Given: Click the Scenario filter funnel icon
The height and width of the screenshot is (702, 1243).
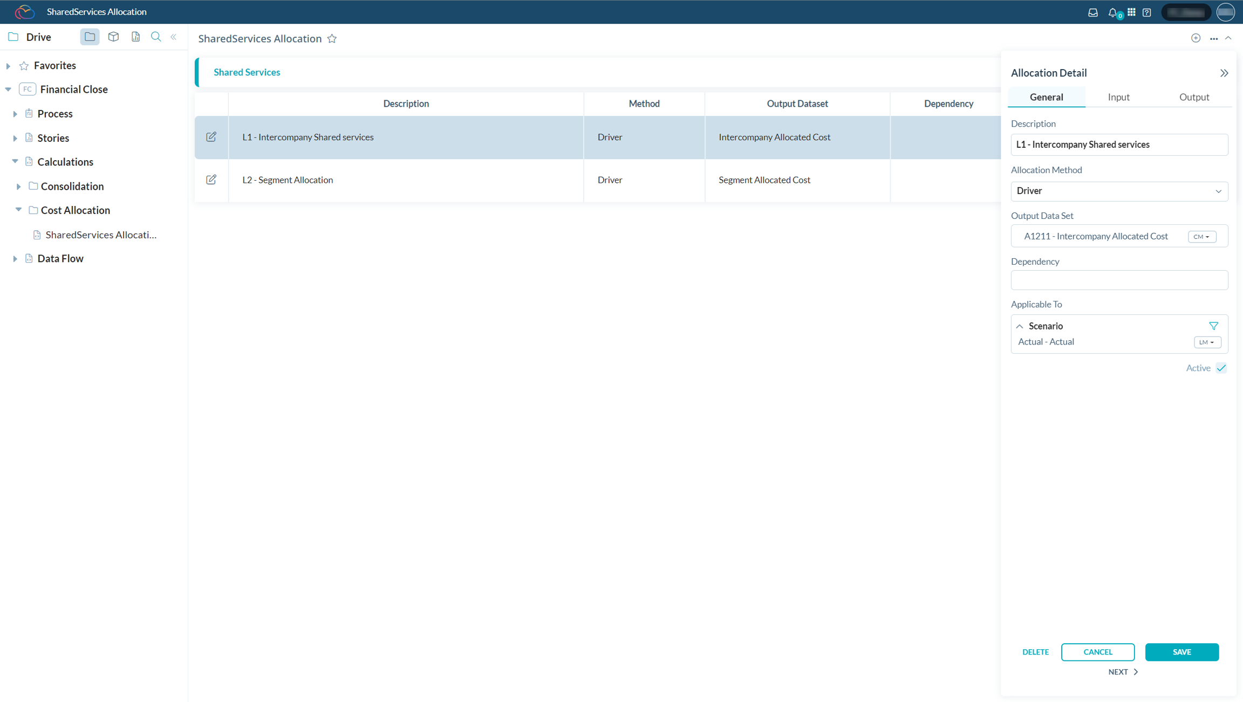Looking at the screenshot, I should click(x=1213, y=326).
